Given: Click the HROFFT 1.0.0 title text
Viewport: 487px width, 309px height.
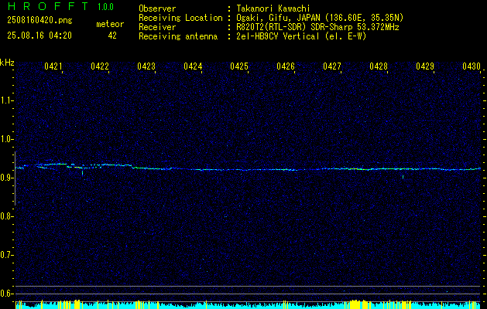Looking at the screenshot, I should pyautogui.click(x=60, y=6).
